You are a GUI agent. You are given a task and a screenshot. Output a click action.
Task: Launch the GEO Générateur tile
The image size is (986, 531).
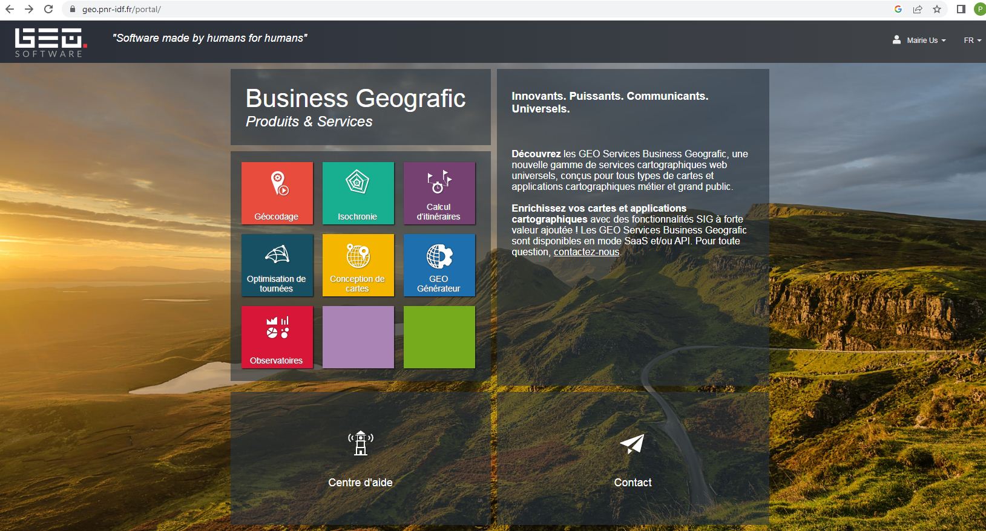(439, 265)
